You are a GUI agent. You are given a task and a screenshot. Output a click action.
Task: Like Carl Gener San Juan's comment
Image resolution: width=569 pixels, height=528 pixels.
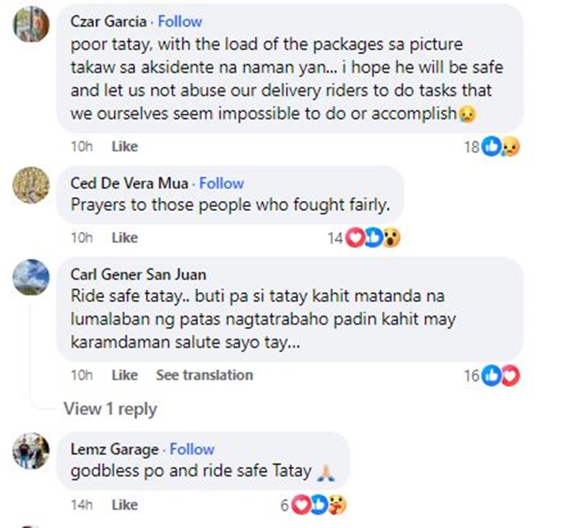click(124, 376)
